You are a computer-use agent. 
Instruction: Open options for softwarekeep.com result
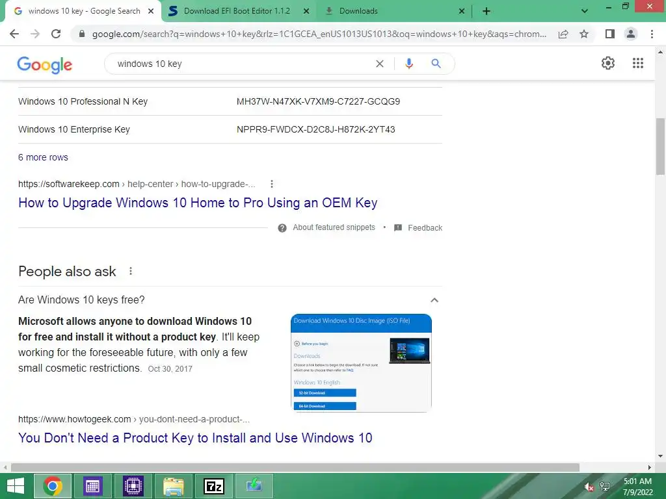tap(272, 184)
